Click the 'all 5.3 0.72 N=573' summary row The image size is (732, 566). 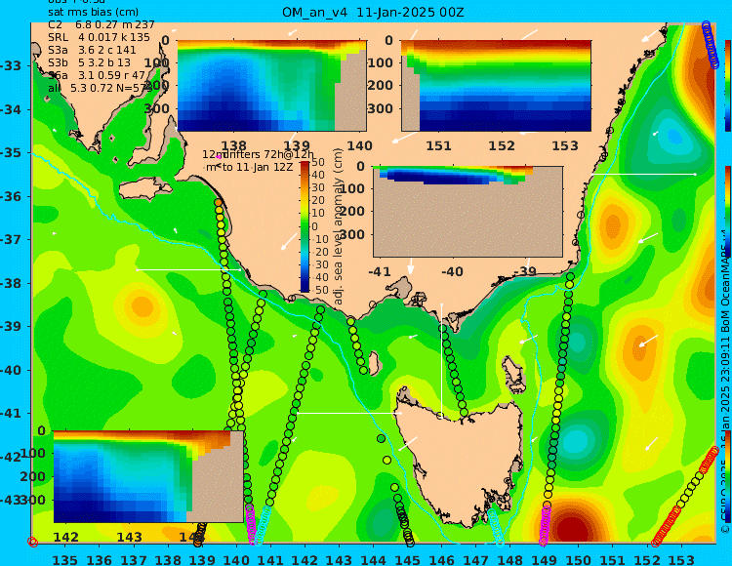point(100,88)
